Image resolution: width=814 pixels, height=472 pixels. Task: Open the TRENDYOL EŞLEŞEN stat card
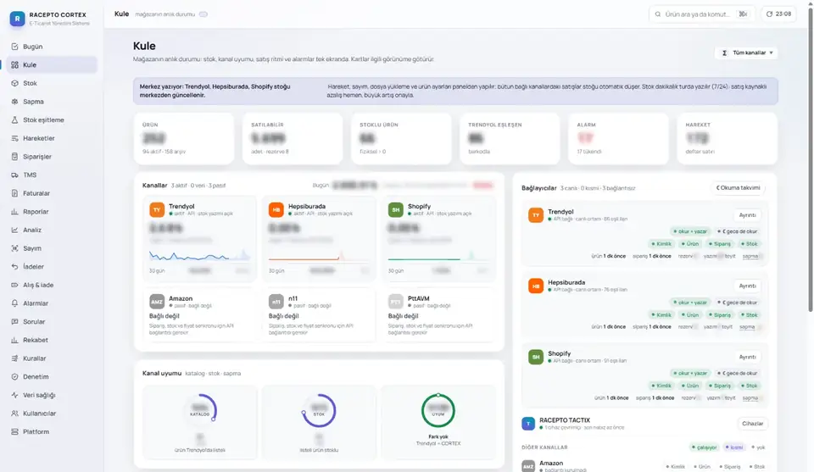[510, 138]
